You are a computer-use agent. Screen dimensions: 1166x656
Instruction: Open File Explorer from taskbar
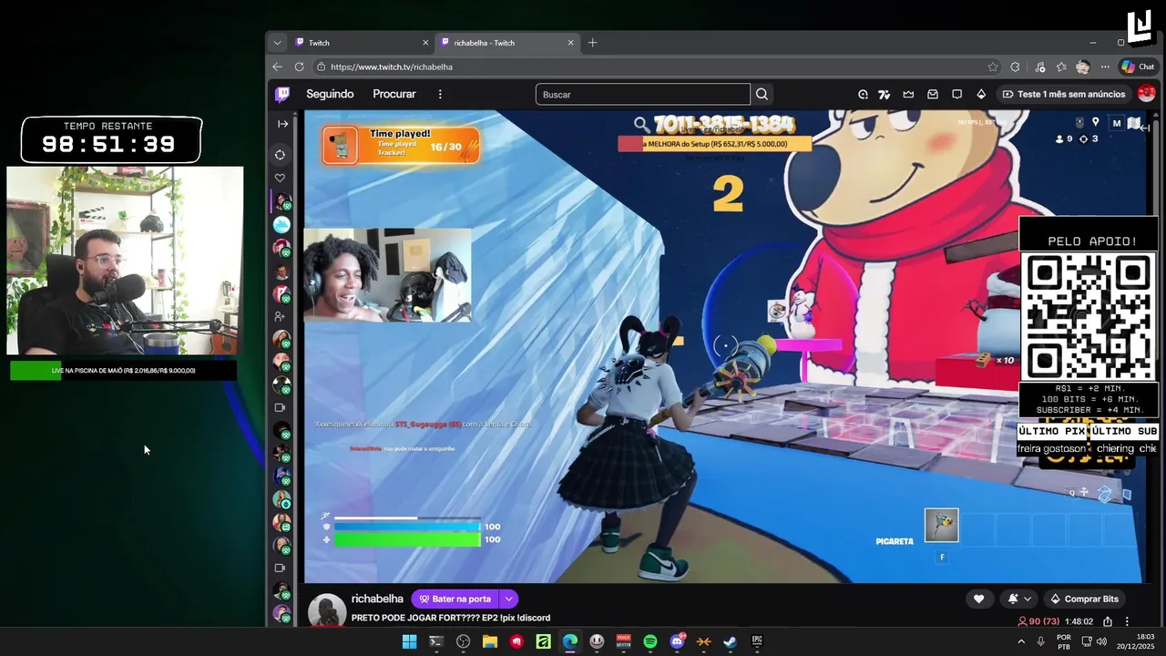[490, 641]
